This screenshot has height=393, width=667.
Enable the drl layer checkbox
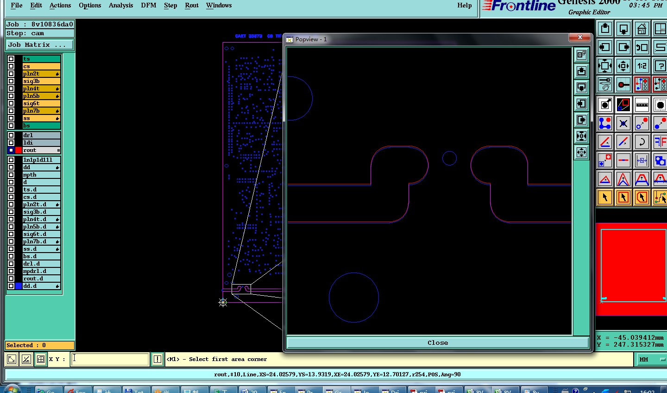11,135
